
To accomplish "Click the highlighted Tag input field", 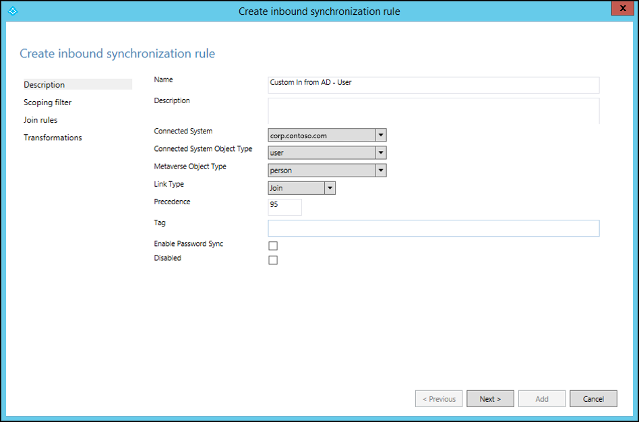I will point(434,228).
